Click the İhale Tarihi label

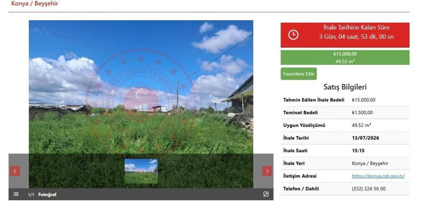[296, 138]
